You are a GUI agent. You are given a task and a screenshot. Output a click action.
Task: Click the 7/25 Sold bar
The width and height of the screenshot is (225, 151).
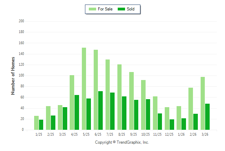click(x=113, y=111)
